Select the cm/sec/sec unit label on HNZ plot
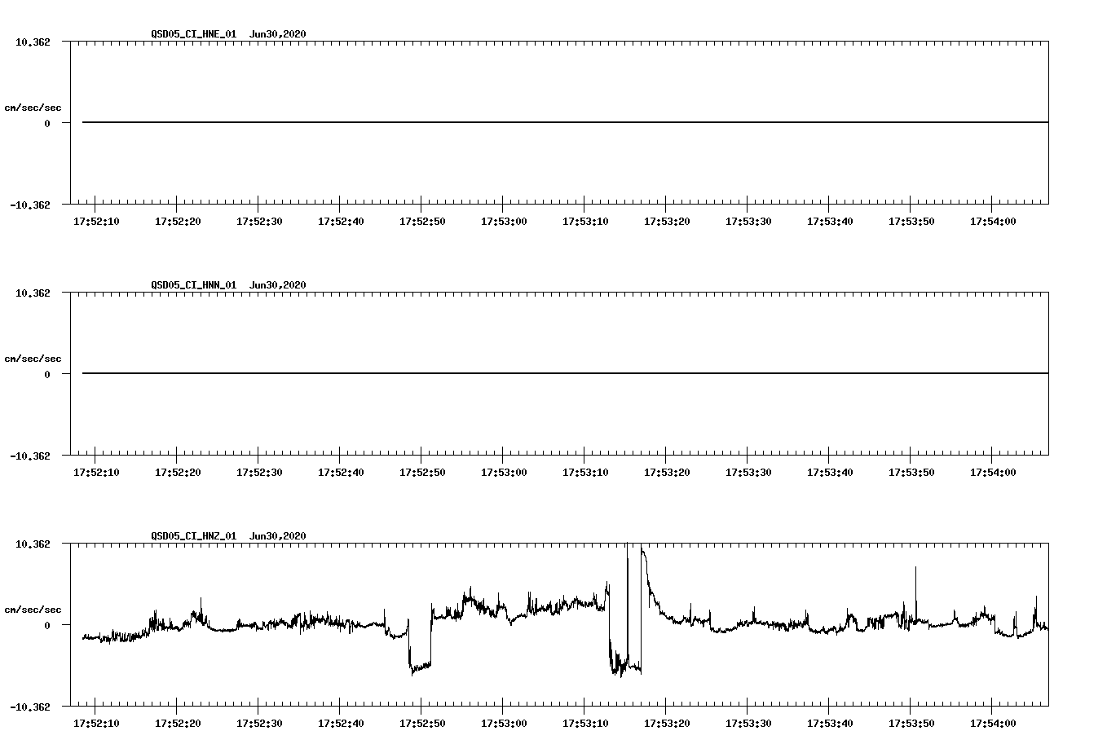Image resolution: width=1107 pixels, height=753 pixels. click(x=33, y=610)
